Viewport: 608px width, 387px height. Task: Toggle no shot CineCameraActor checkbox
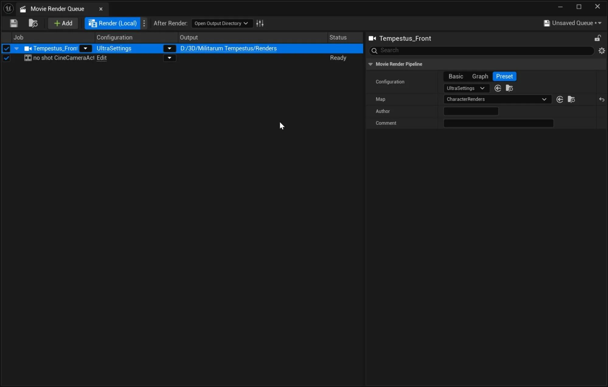[x=6, y=58]
